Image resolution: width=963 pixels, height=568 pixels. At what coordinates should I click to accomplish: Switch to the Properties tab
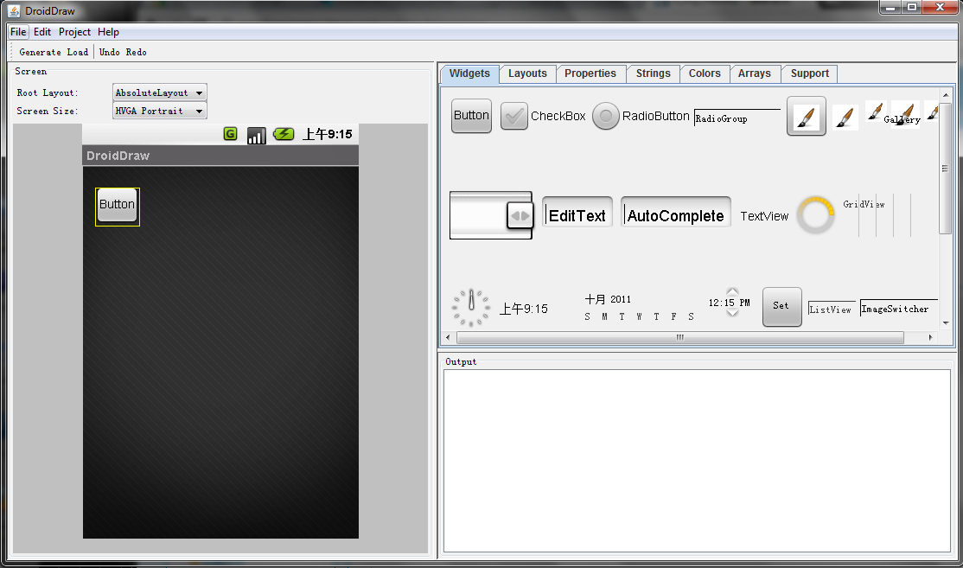(590, 73)
